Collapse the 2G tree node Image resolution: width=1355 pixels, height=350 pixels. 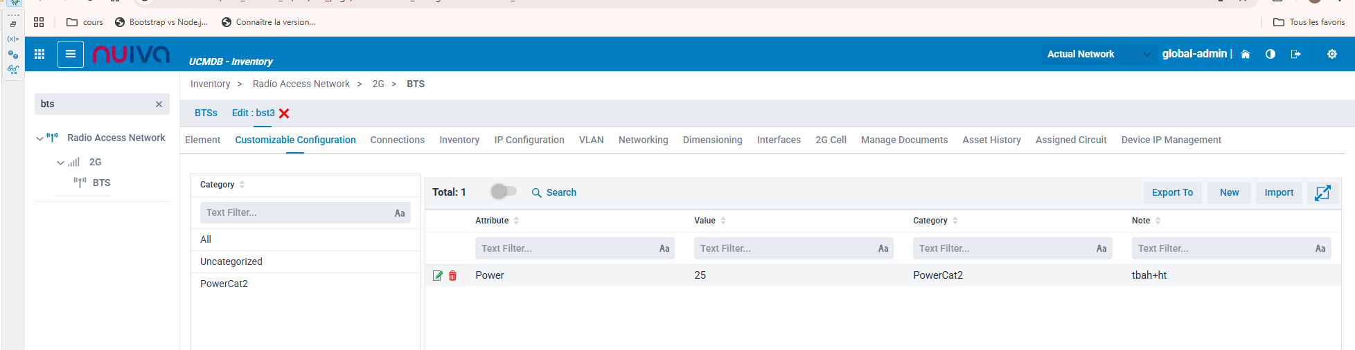[60, 163]
